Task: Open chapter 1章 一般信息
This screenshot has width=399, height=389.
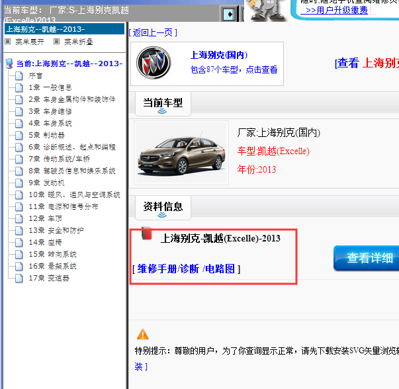Action: (x=50, y=88)
